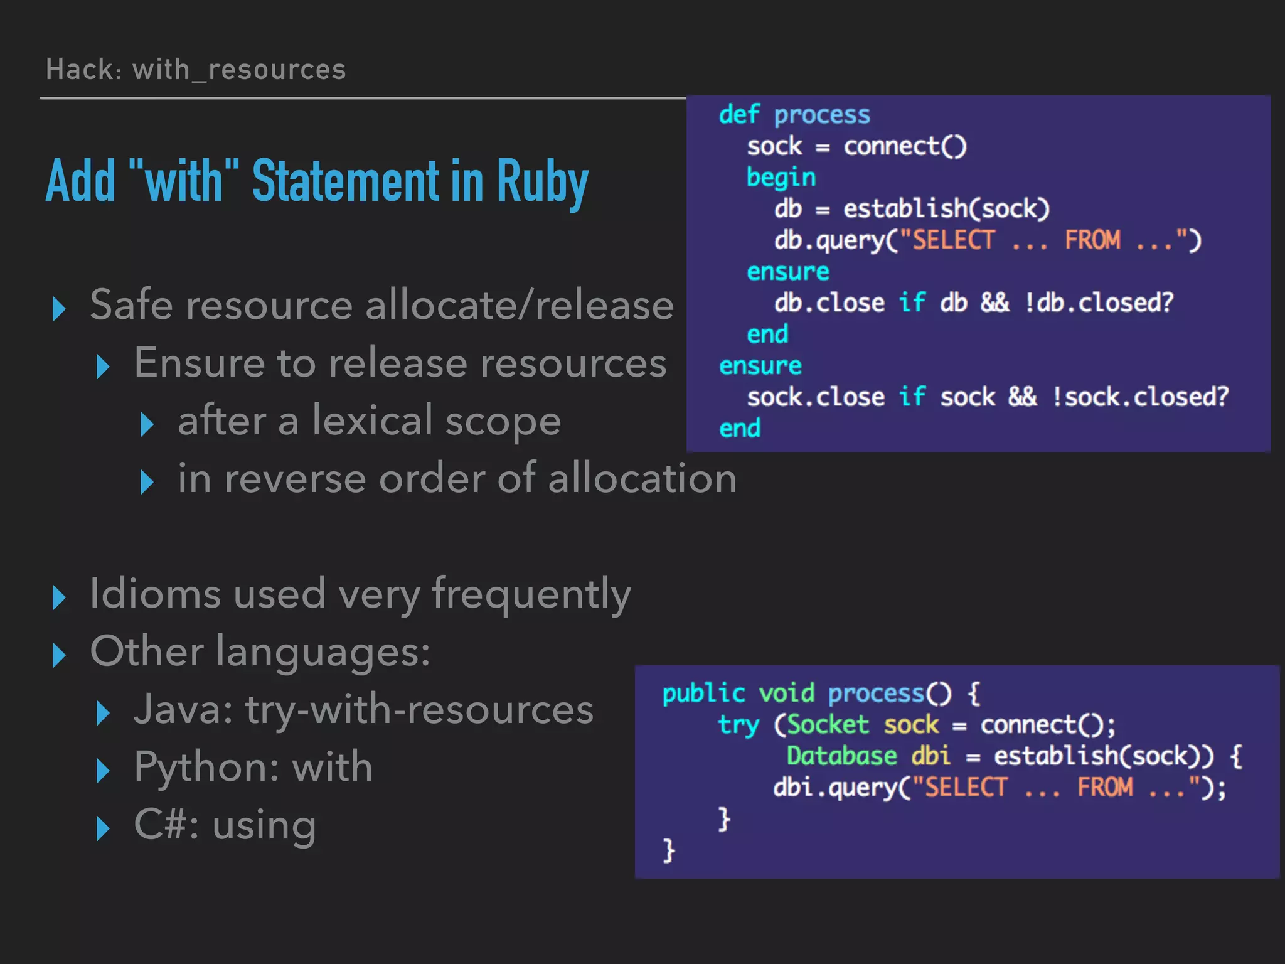
Task: Click the 'sock = connect()' line in Ruby code
Action: [x=857, y=146]
